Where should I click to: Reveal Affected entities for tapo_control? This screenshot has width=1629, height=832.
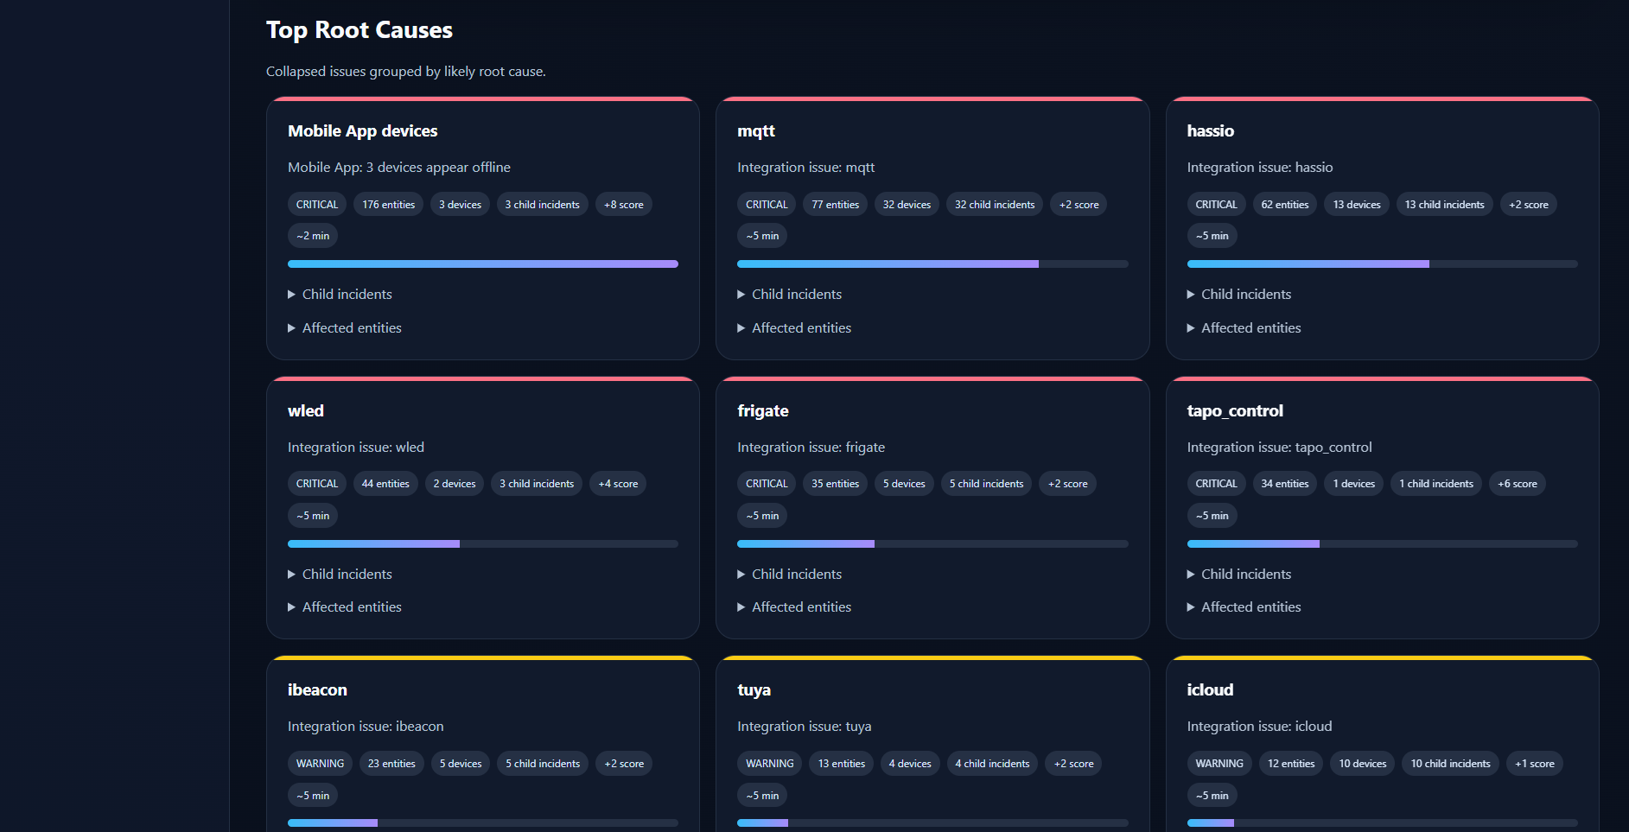pos(1244,607)
